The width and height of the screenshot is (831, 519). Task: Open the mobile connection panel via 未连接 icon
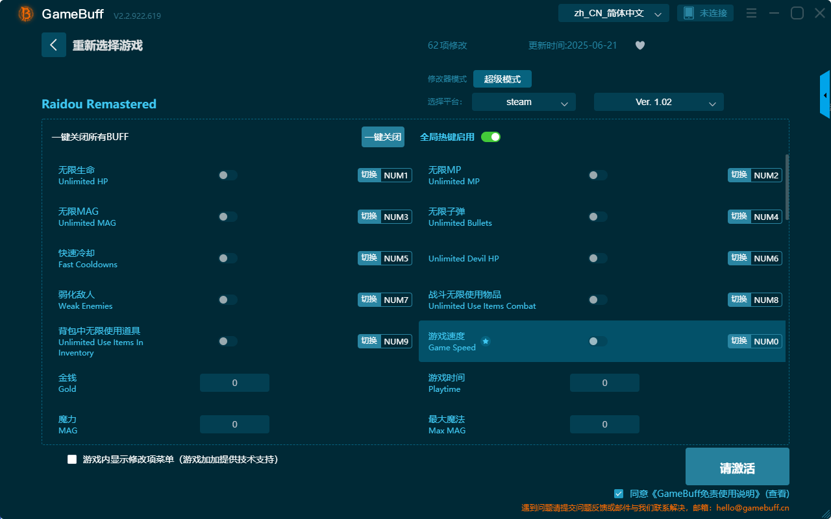tap(705, 12)
